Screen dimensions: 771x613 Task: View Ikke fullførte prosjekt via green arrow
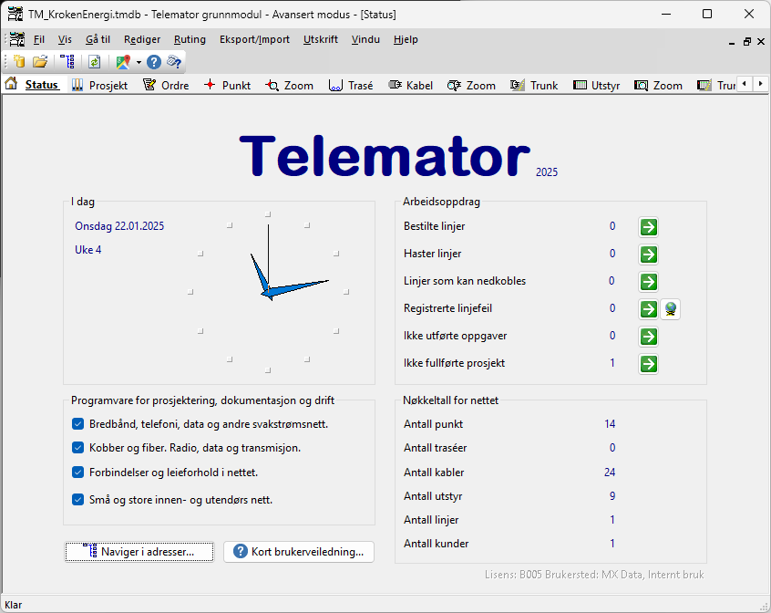(649, 364)
